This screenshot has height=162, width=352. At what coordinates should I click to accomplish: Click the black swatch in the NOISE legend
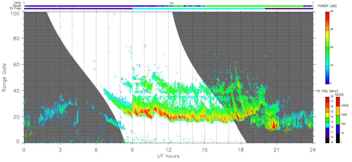337,138
